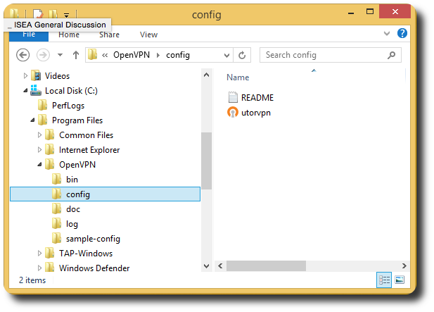Show hidden breadcrumb path chevrons

click(105, 55)
